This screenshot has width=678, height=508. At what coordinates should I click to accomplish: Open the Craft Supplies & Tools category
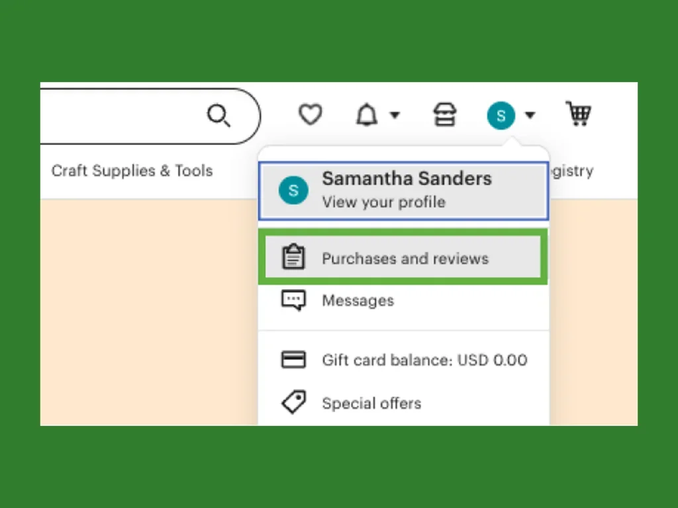pos(132,171)
